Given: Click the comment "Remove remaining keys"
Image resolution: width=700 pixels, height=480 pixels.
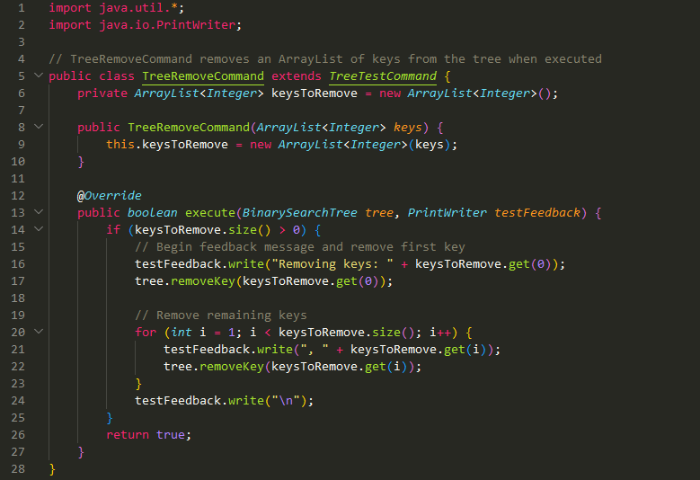Looking at the screenshot, I should click(x=221, y=316).
